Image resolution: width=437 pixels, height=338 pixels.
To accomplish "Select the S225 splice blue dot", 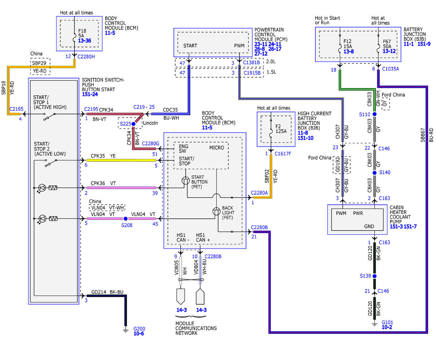I will click(x=133, y=124).
